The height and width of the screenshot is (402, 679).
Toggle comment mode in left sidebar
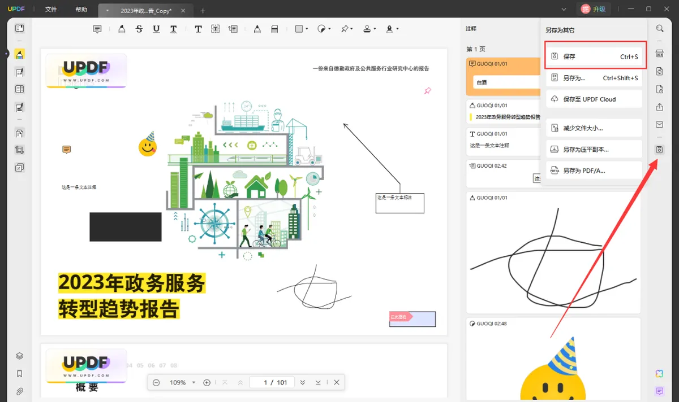(19, 54)
